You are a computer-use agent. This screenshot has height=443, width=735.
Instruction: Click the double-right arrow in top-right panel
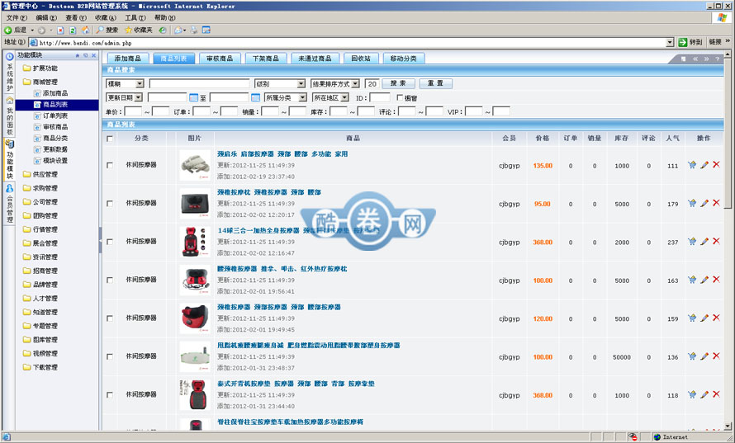pos(706,59)
